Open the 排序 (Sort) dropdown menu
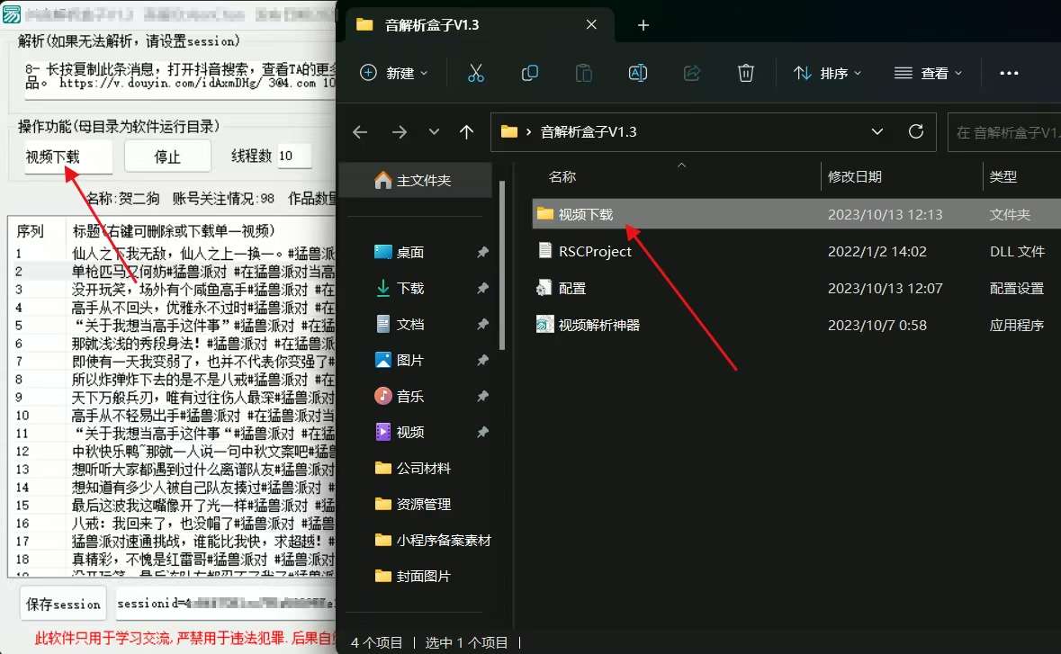This screenshot has width=1061, height=654. point(828,74)
